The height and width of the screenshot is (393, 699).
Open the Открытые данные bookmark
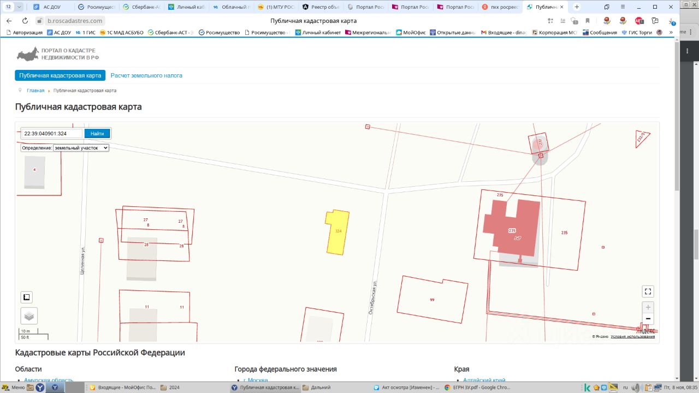453,33
